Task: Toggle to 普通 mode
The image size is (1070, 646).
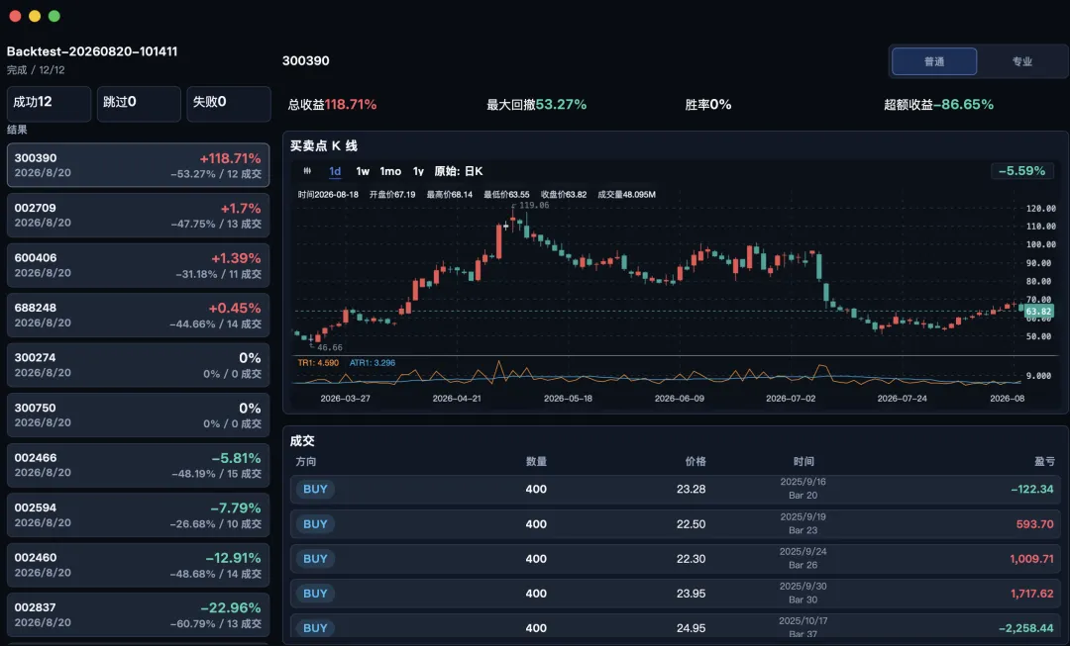Action: click(934, 61)
